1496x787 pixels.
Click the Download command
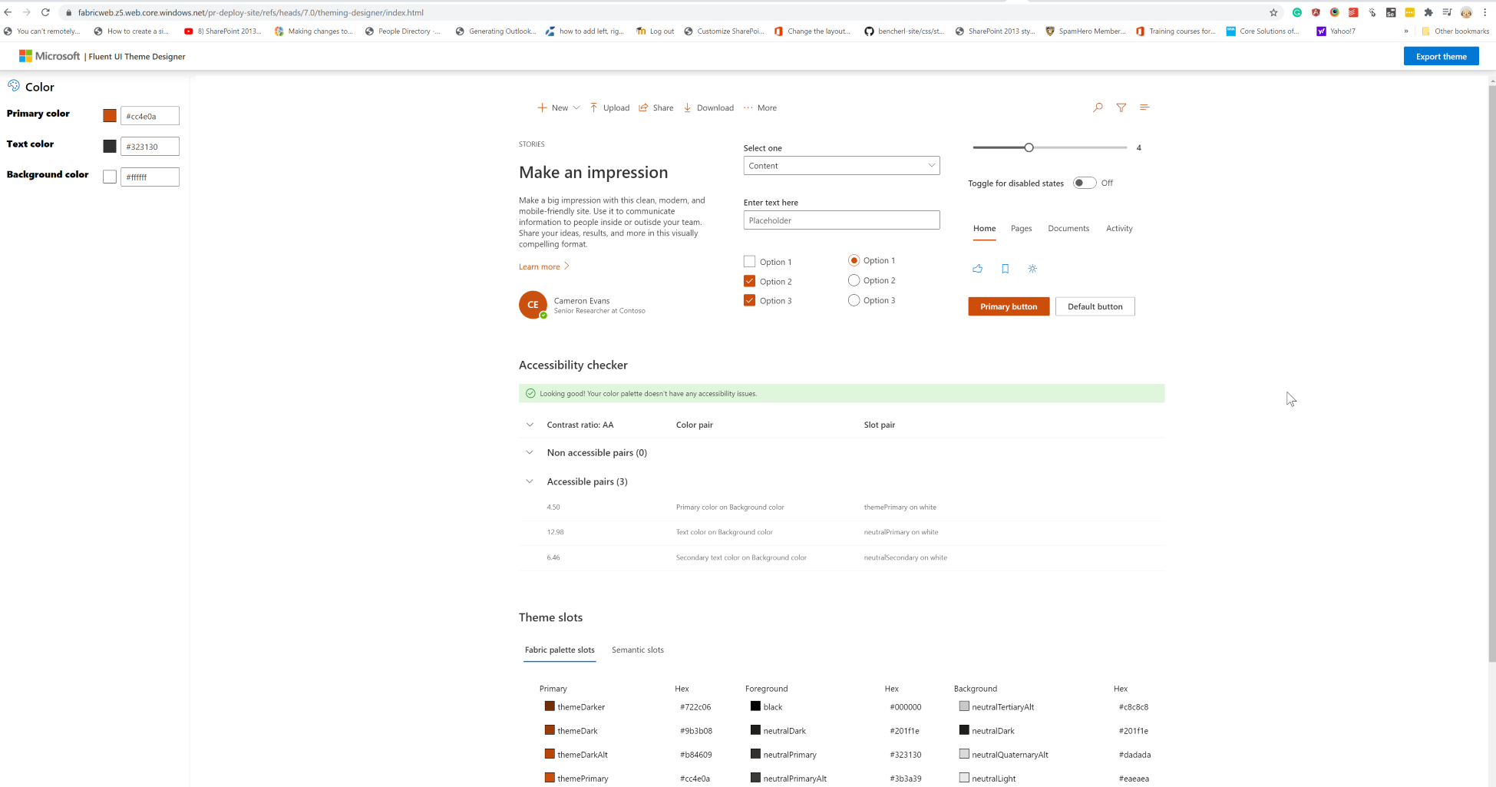708,107
